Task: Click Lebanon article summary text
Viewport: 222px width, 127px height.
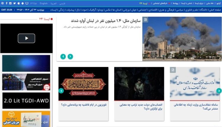Action: [102, 27]
